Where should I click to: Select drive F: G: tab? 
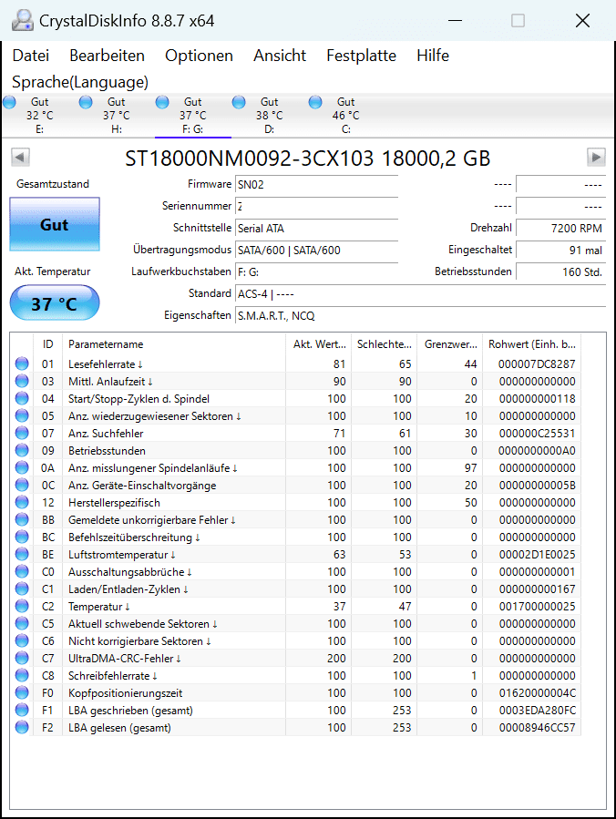(x=193, y=116)
